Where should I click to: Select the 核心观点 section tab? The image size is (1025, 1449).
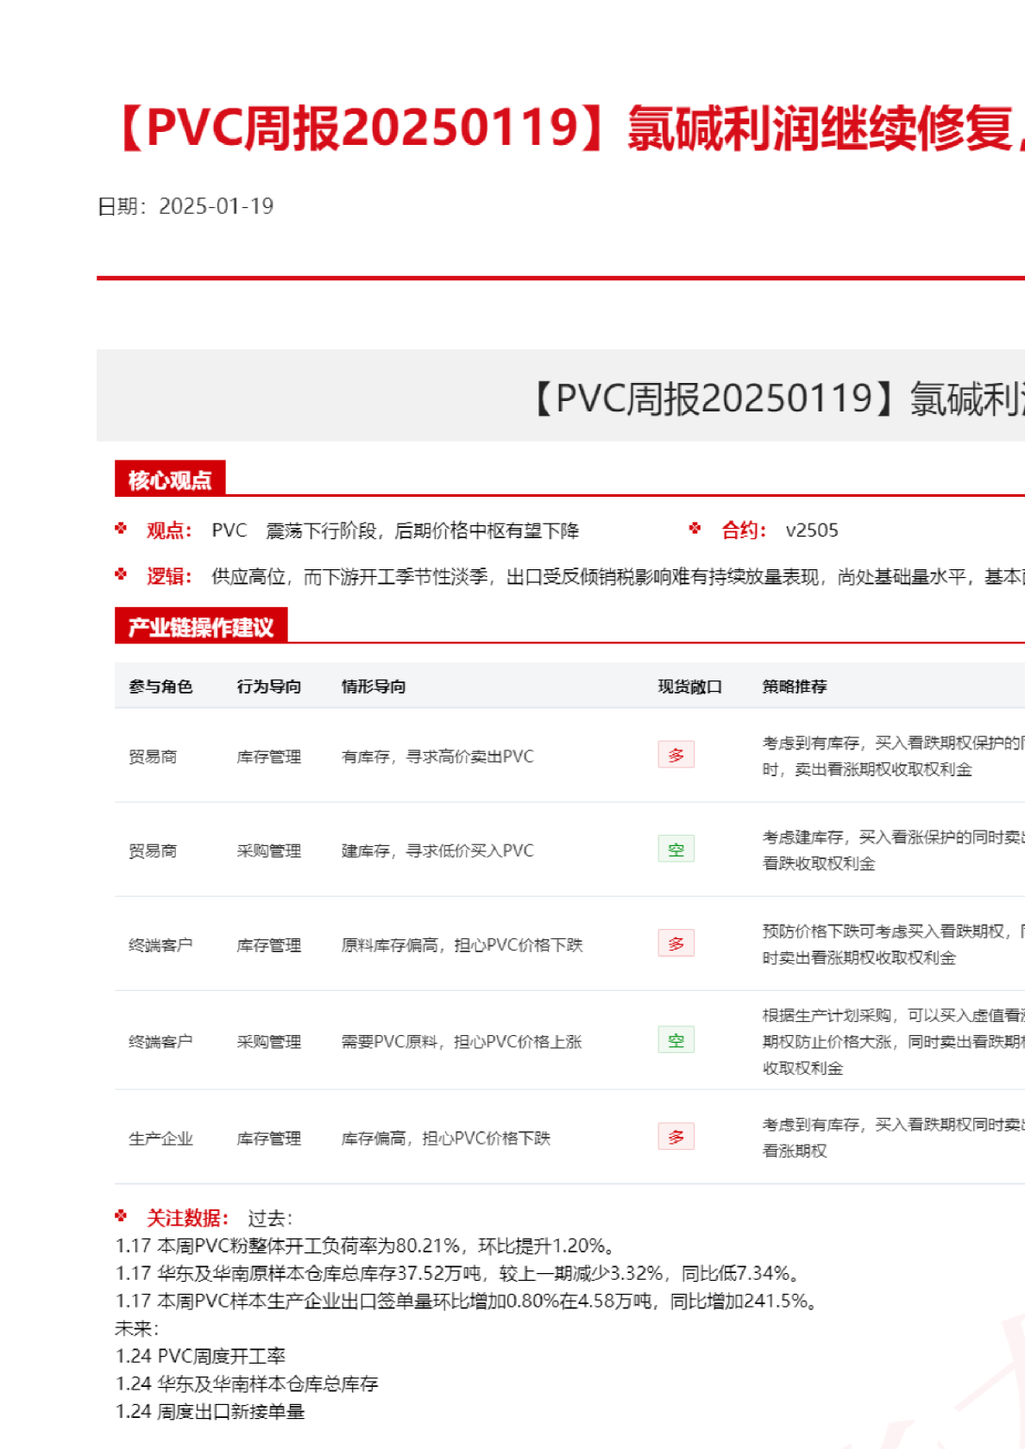[x=170, y=480]
